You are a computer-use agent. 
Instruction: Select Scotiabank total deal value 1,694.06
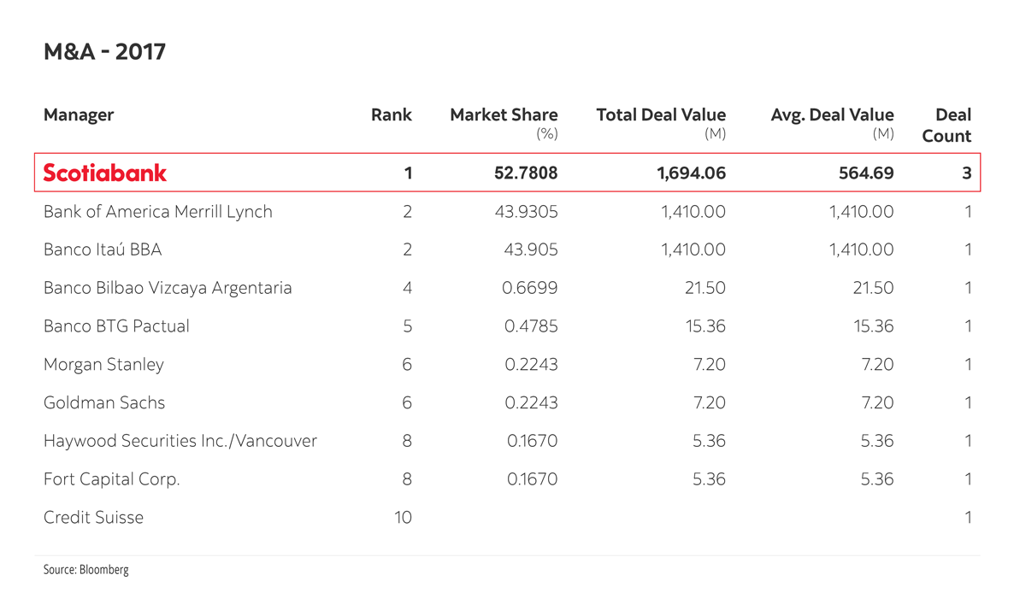[692, 173]
